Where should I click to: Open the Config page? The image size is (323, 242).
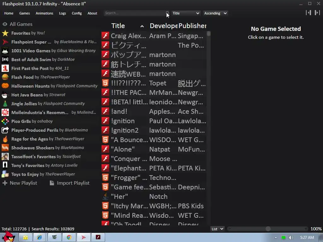[77, 13]
